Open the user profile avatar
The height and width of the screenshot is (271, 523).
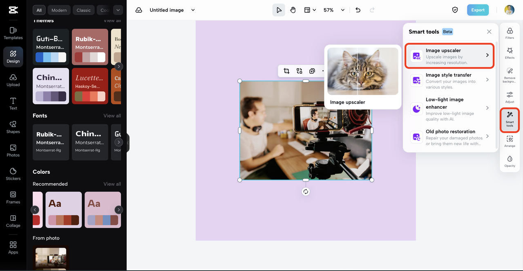tap(509, 10)
